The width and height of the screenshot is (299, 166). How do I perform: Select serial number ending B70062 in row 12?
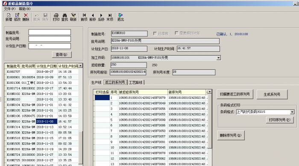point(142,159)
